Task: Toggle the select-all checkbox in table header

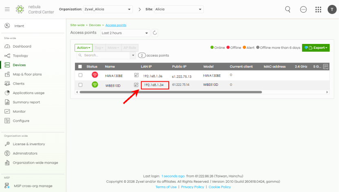Action: coord(80,67)
